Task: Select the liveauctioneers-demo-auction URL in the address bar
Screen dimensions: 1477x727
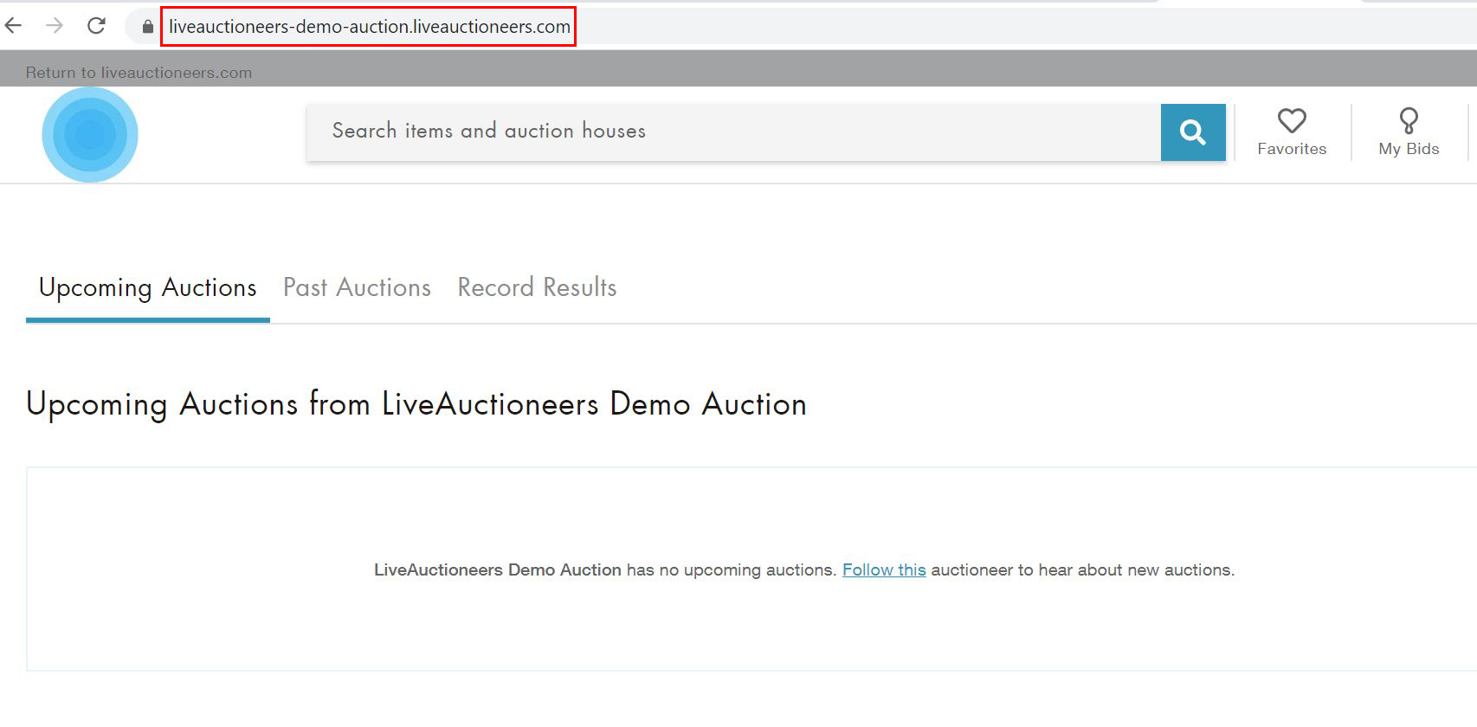Action: coord(369,27)
